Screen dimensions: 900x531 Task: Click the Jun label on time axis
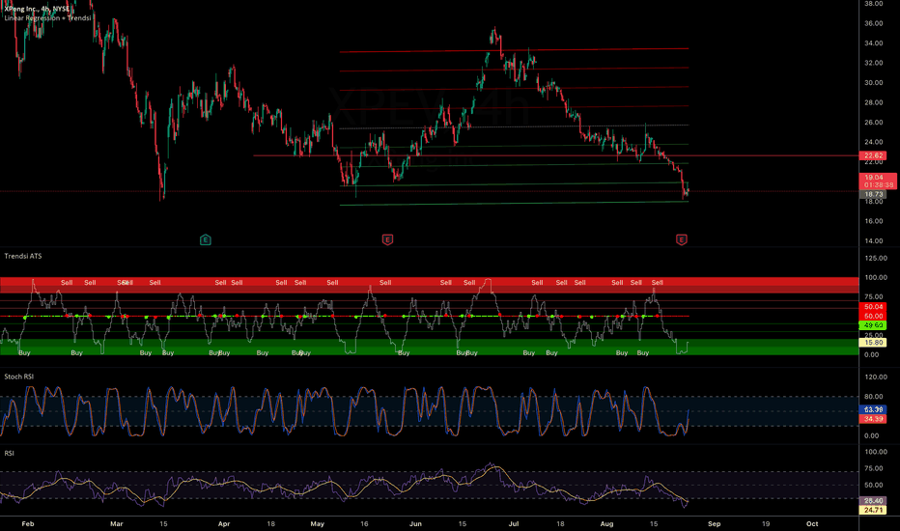pos(415,523)
